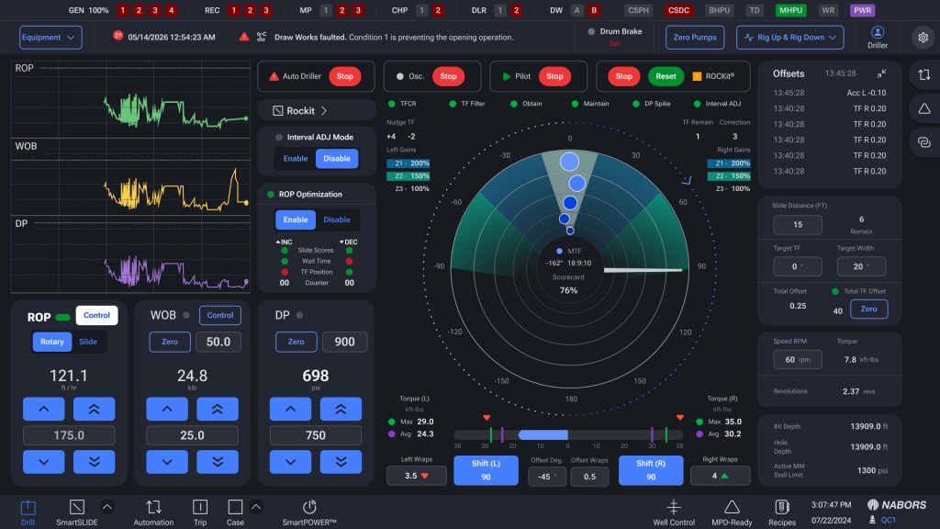Toggle the Drum Brake indicator
The width and height of the screenshot is (940, 529).
click(591, 31)
